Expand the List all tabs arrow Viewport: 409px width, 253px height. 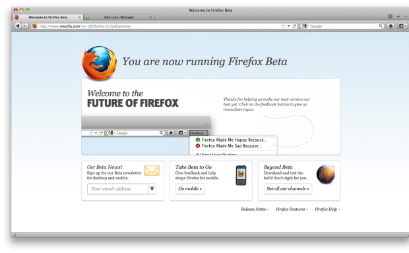point(406,16)
